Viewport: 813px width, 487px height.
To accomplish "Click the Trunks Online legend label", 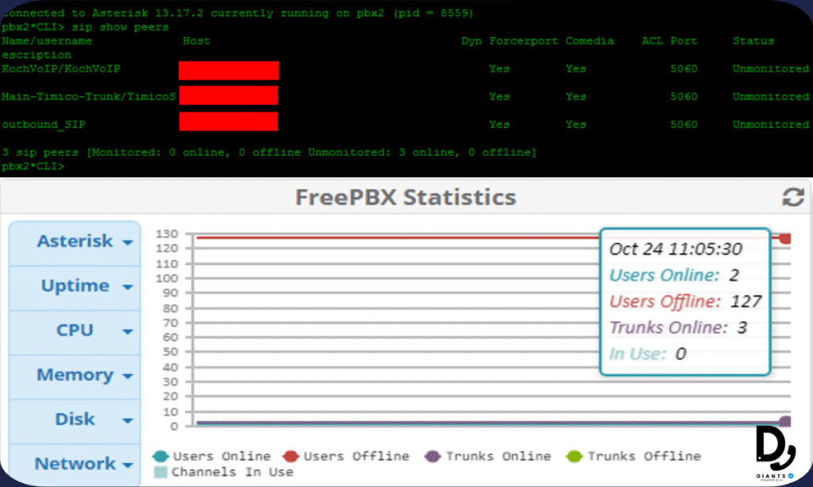I will point(499,456).
